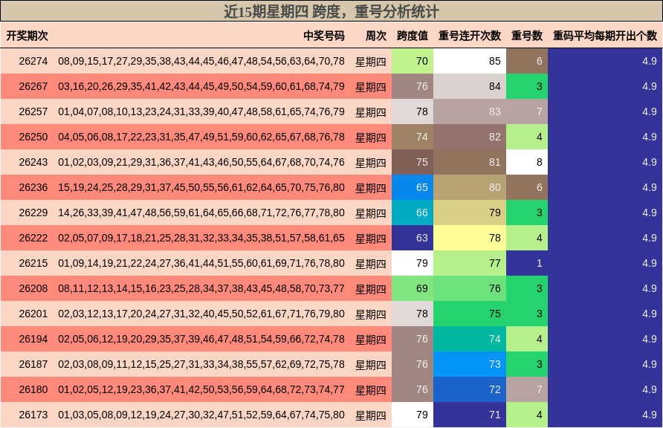Click winning numbers starting 01,04,07,08,10 in row 26257

201,111
